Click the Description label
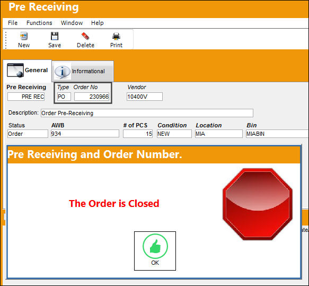The width and height of the screenshot is (309, 286). tap(23, 113)
